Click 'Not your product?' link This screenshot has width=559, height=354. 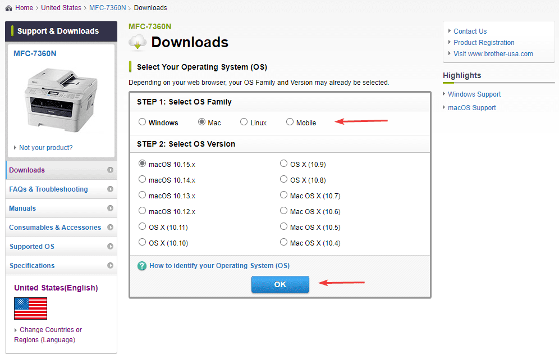pyautogui.click(x=45, y=148)
